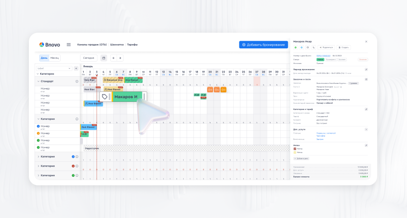407x218 pixels.
Task: Collapse the Стандарт category rows
Action: (x=38, y=81)
